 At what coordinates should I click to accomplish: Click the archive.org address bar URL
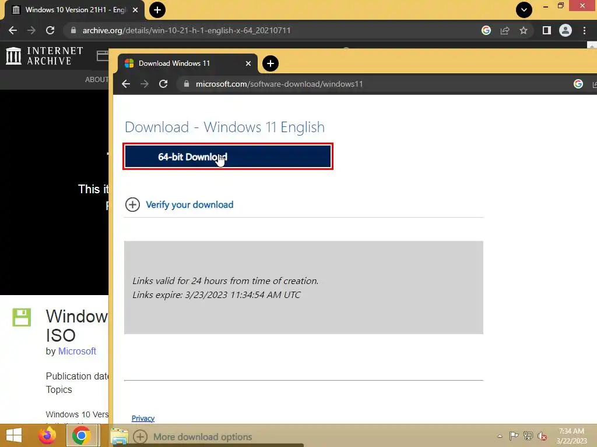click(187, 30)
